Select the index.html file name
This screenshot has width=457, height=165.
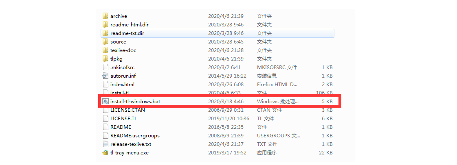pos(123,85)
